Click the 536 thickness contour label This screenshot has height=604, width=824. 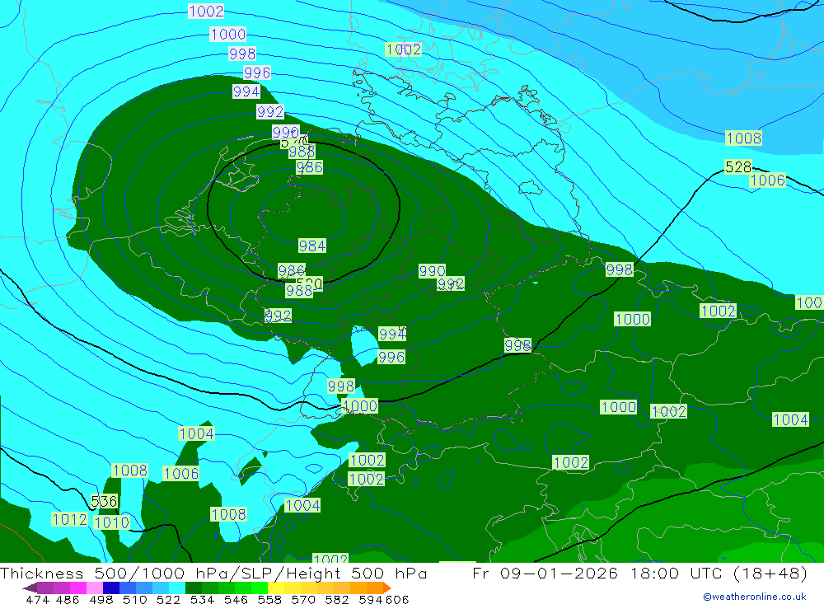click(x=104, y=501)
